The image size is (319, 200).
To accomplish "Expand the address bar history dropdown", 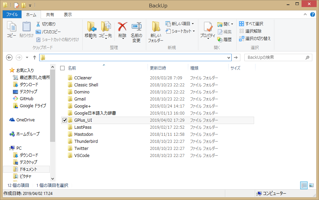I will 229,57.
